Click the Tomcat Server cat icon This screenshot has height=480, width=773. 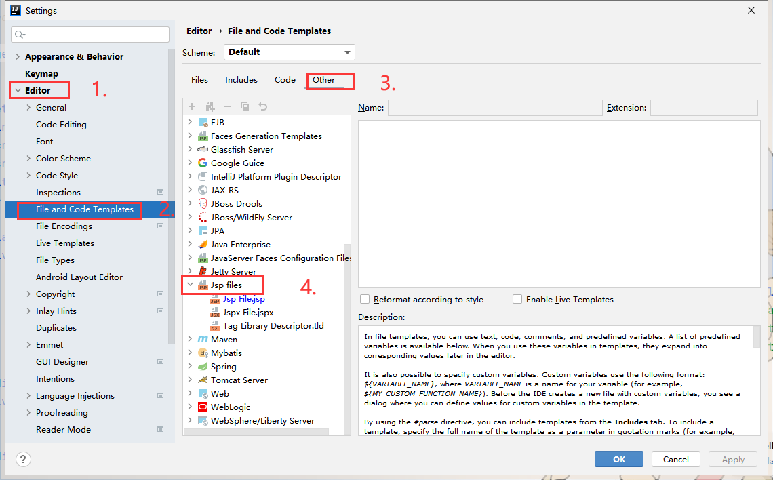pyautogui.click(x=203, y=380)
